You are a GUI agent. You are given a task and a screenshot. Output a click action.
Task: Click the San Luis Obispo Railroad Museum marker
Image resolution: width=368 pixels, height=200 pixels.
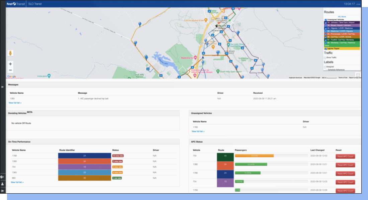pyautogui.click(x=228, y=44)
